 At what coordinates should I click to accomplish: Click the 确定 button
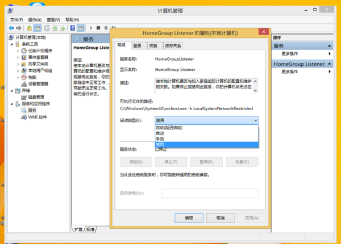189,218
